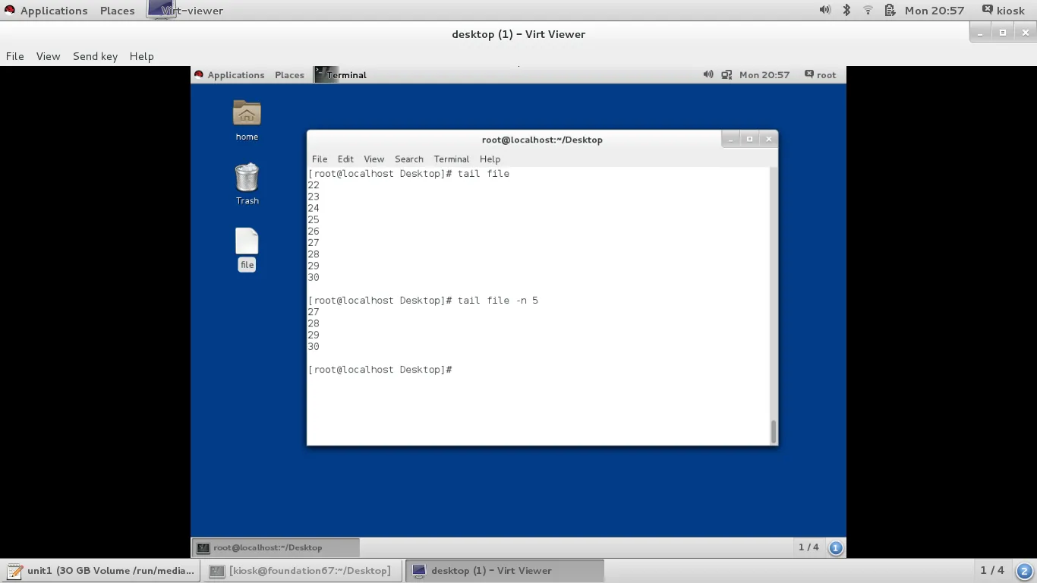
Task: Open terminal Edit menu
Action: click(345, 159)
